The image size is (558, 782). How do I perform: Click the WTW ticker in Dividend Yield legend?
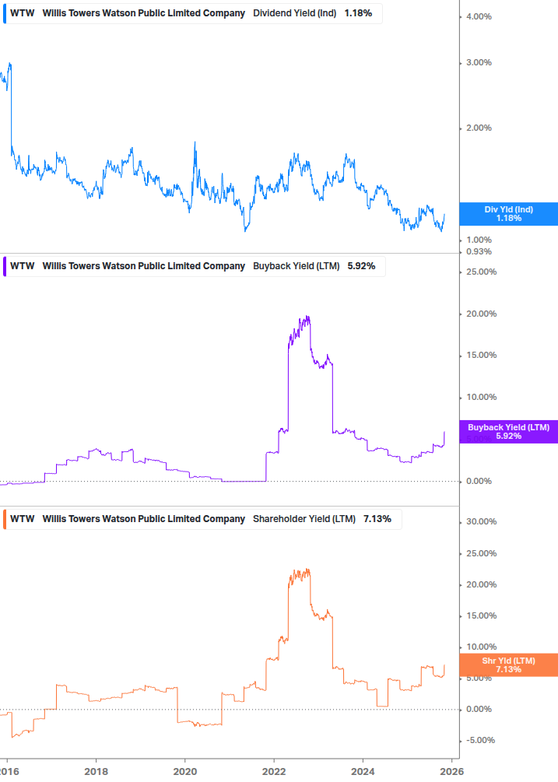(23, 13)
